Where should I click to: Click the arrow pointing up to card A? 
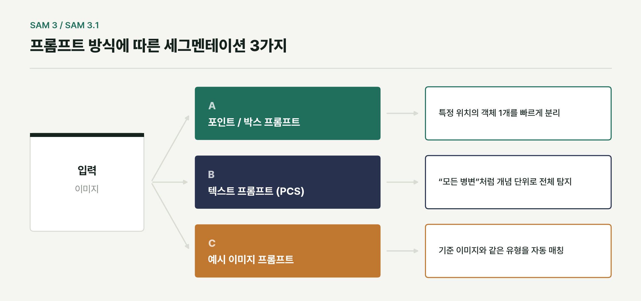pyautogui.click(x=170, y=148)
